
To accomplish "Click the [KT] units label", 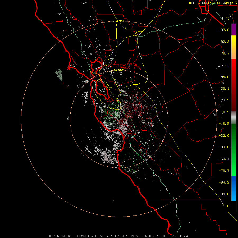I will 226,18.
